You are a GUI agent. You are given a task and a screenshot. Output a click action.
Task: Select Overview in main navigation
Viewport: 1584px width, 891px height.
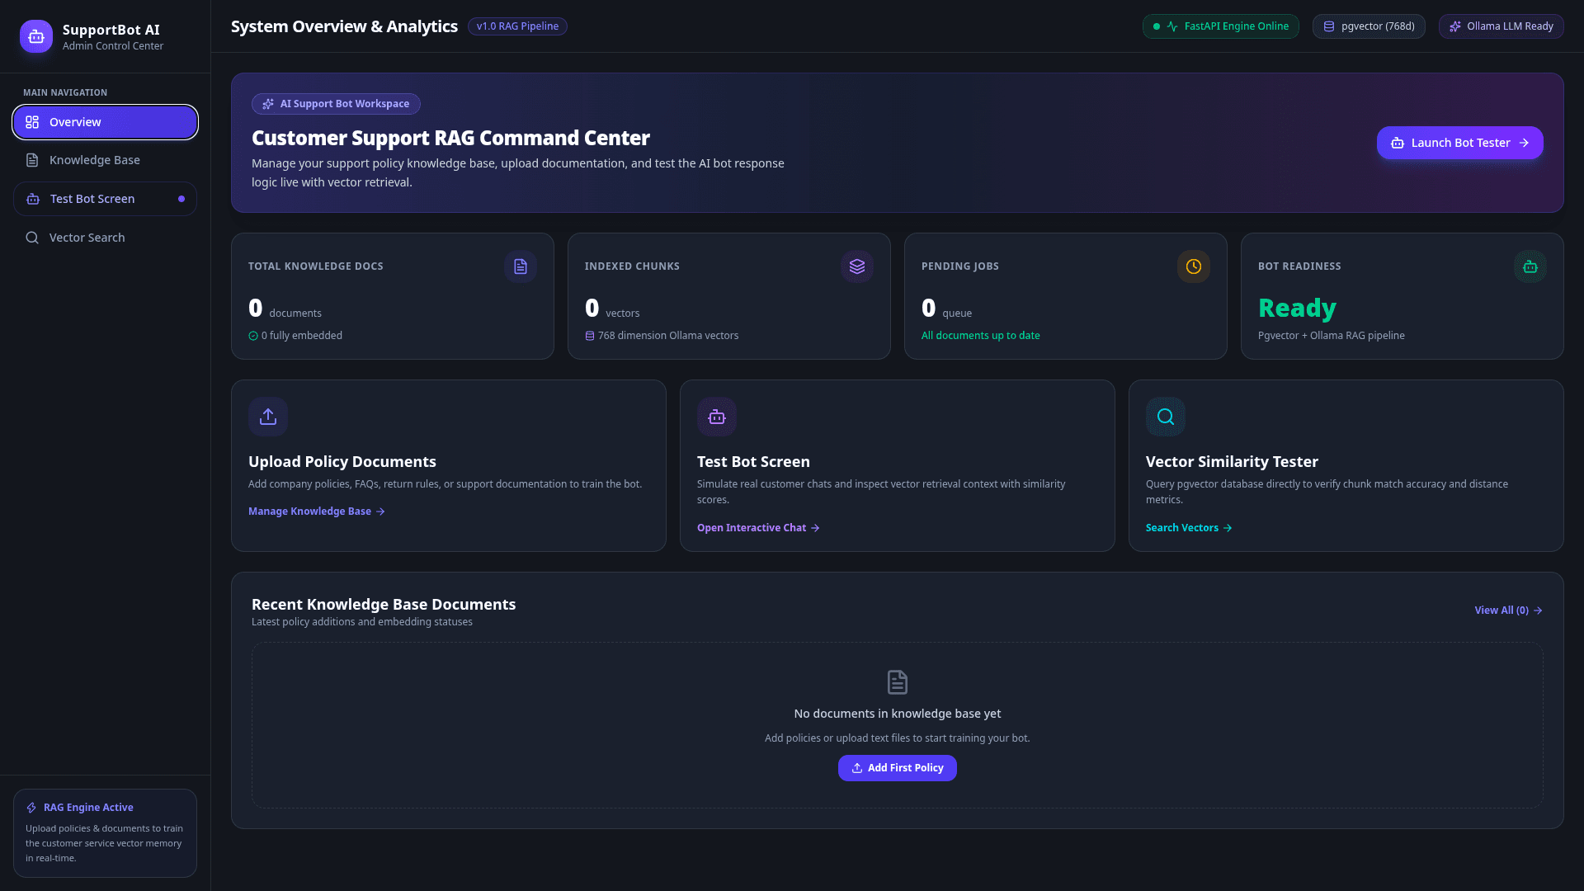coord(105,122)
